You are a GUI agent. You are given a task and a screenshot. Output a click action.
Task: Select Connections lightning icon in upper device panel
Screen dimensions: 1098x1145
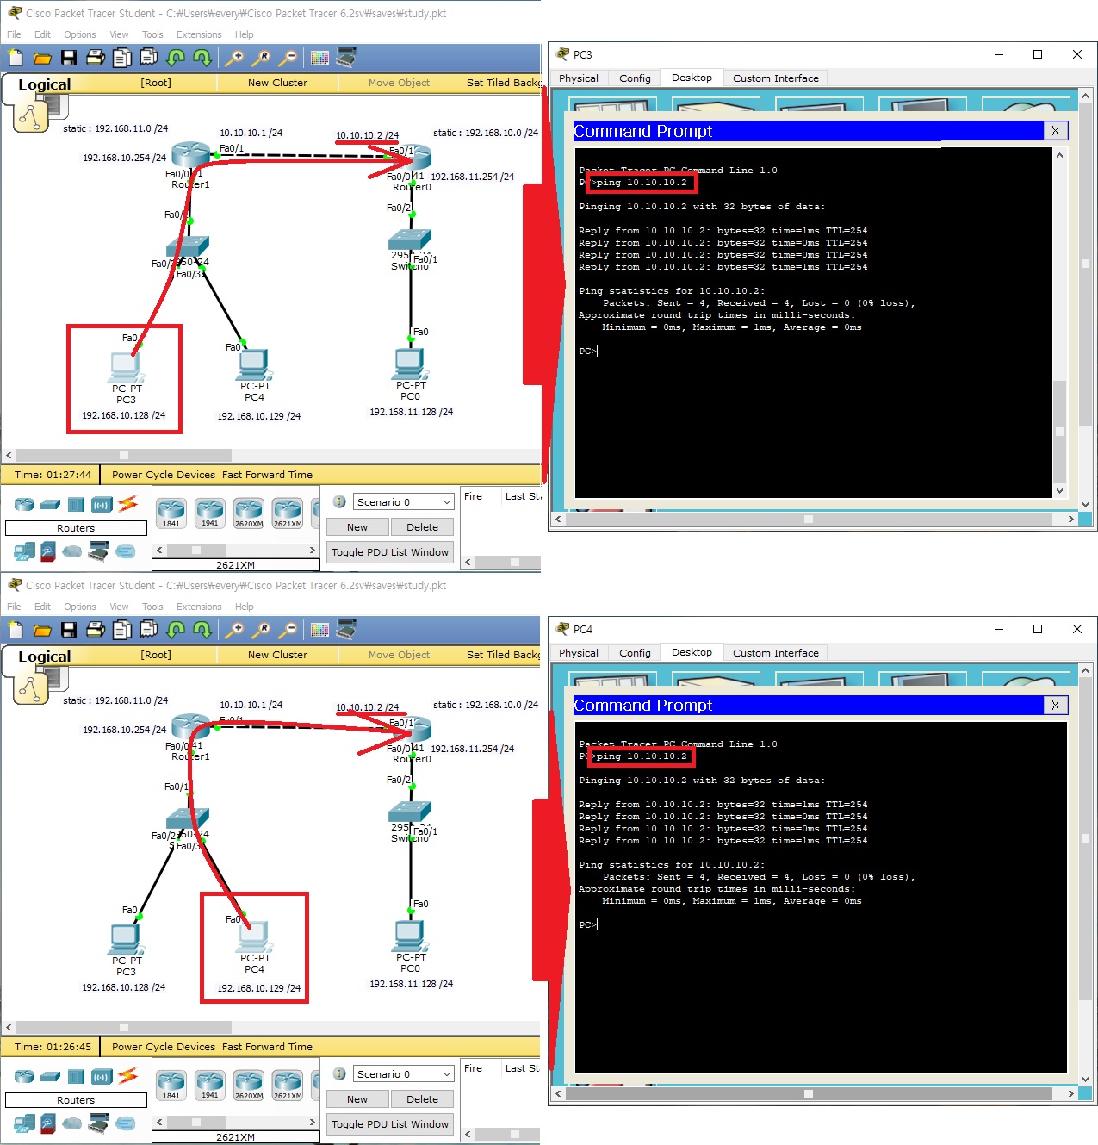pos(127,503)
